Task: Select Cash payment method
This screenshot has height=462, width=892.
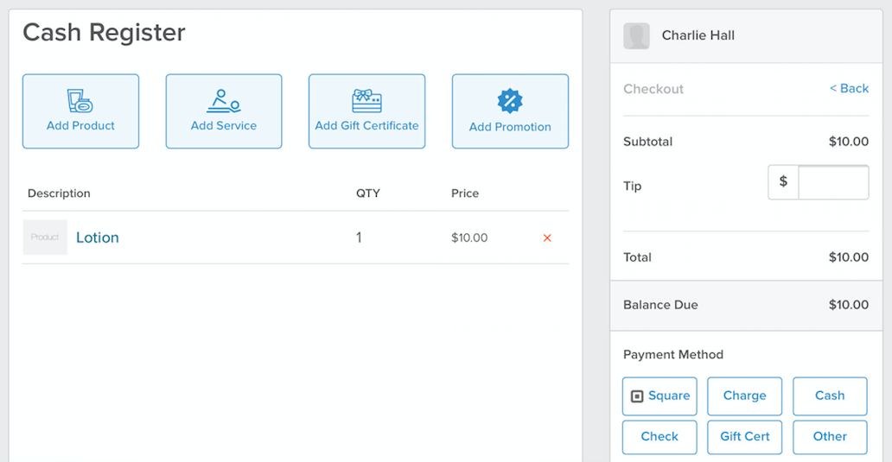Action: 830,396
